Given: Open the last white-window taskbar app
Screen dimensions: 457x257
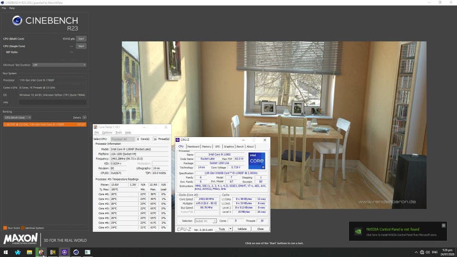Looking at the screenshot, I should pos(88,252).
